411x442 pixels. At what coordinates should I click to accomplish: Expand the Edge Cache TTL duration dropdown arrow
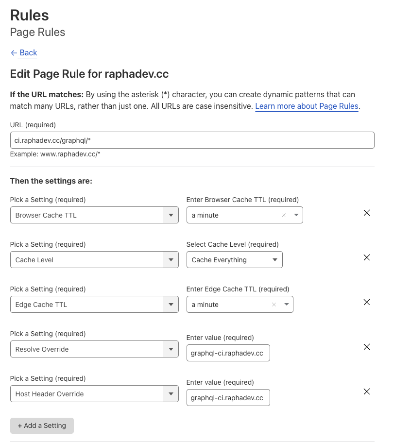tap(287, 305)
